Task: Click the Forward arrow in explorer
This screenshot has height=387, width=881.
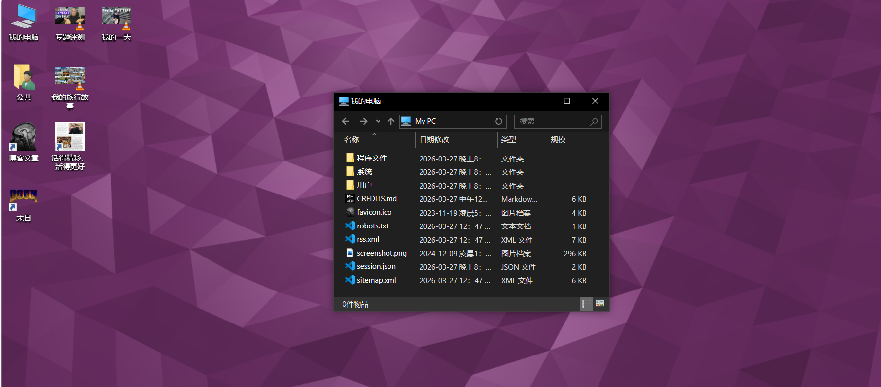Action: (364, 121)
